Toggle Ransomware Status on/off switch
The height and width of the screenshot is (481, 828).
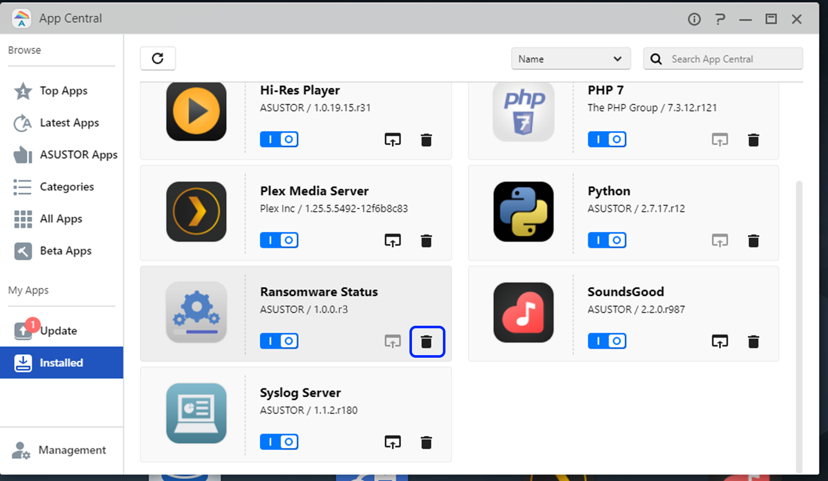coord(279,341)
